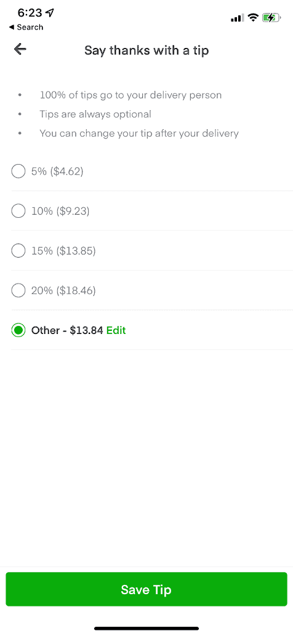Image resolution: width=293 pixels, height=636 pixels.
Task: Tap the charging battery icon
Action: click(271, 17)
